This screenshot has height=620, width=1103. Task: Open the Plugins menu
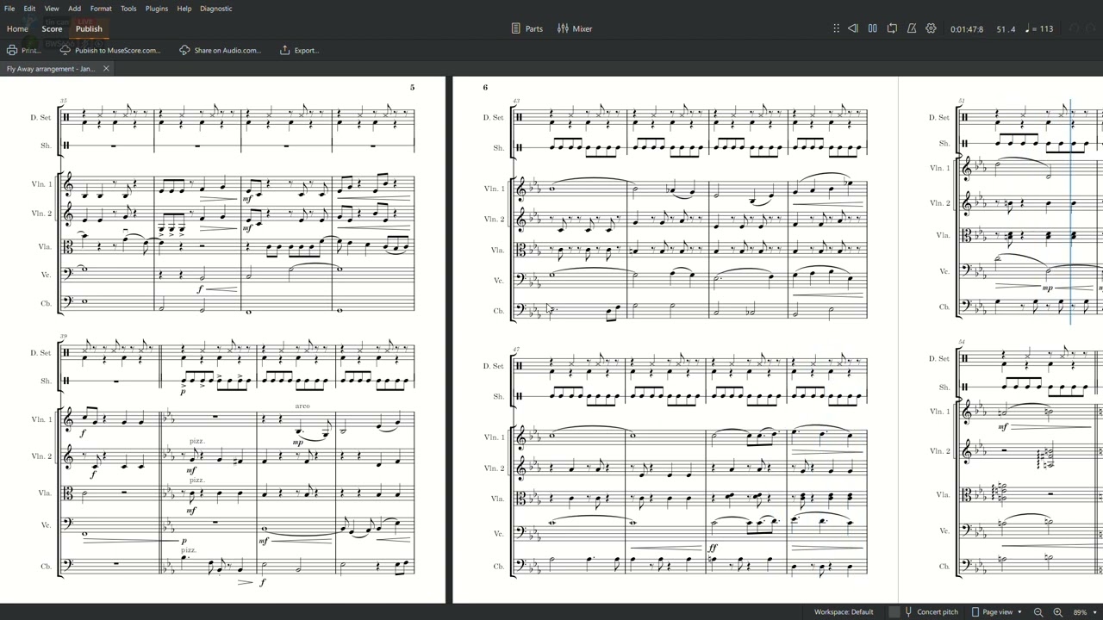tap(157, 9)
